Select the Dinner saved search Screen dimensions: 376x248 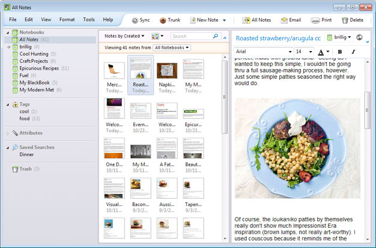coord(26,154)
